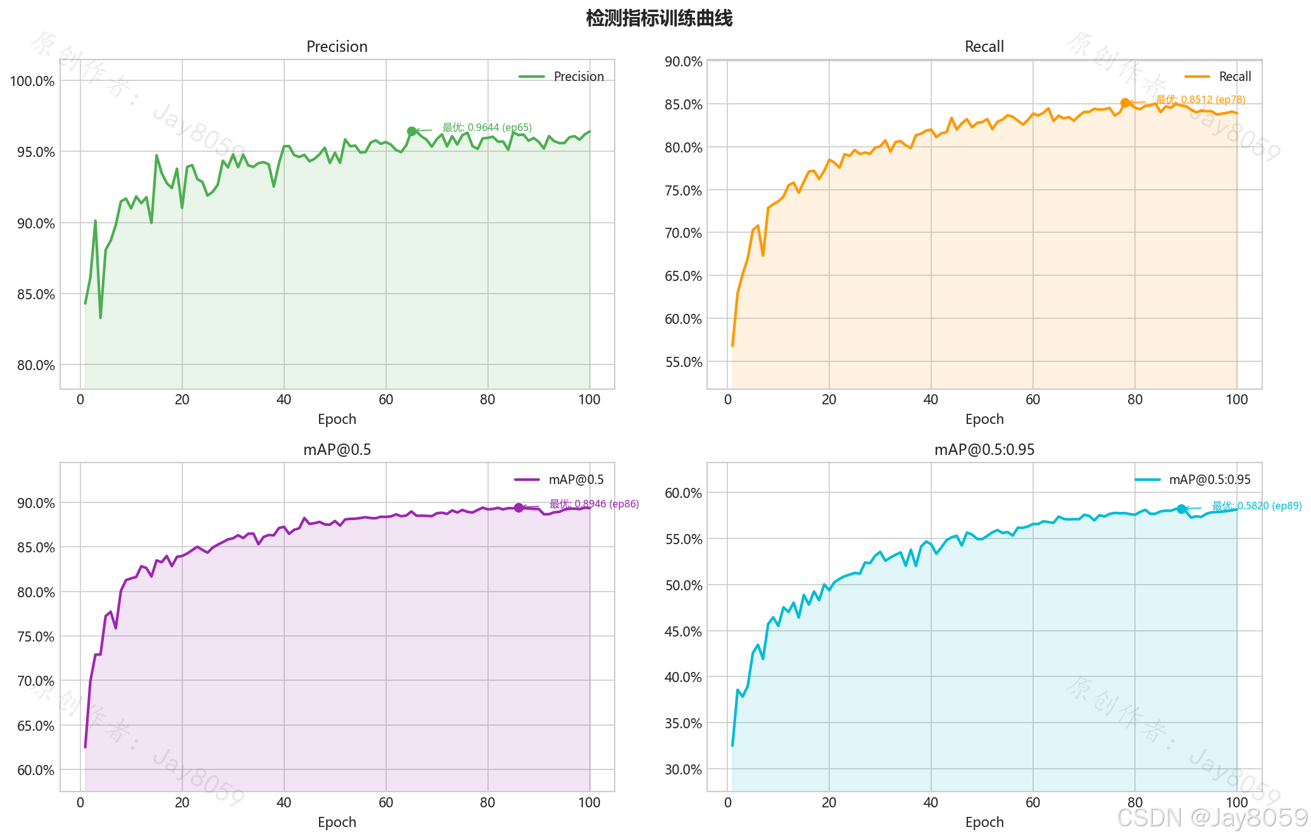Click the Recall legend text label
The image size is (1311, 839).
(x=1234, y=77)
